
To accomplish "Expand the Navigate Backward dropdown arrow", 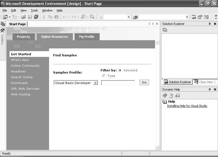I will 87,17.
